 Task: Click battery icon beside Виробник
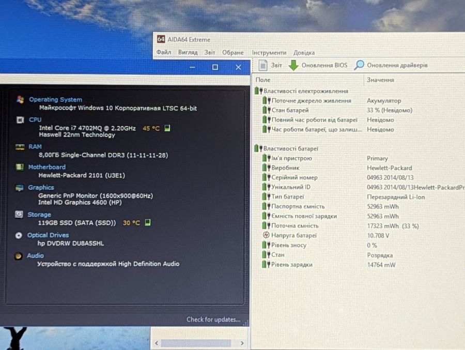266,168
